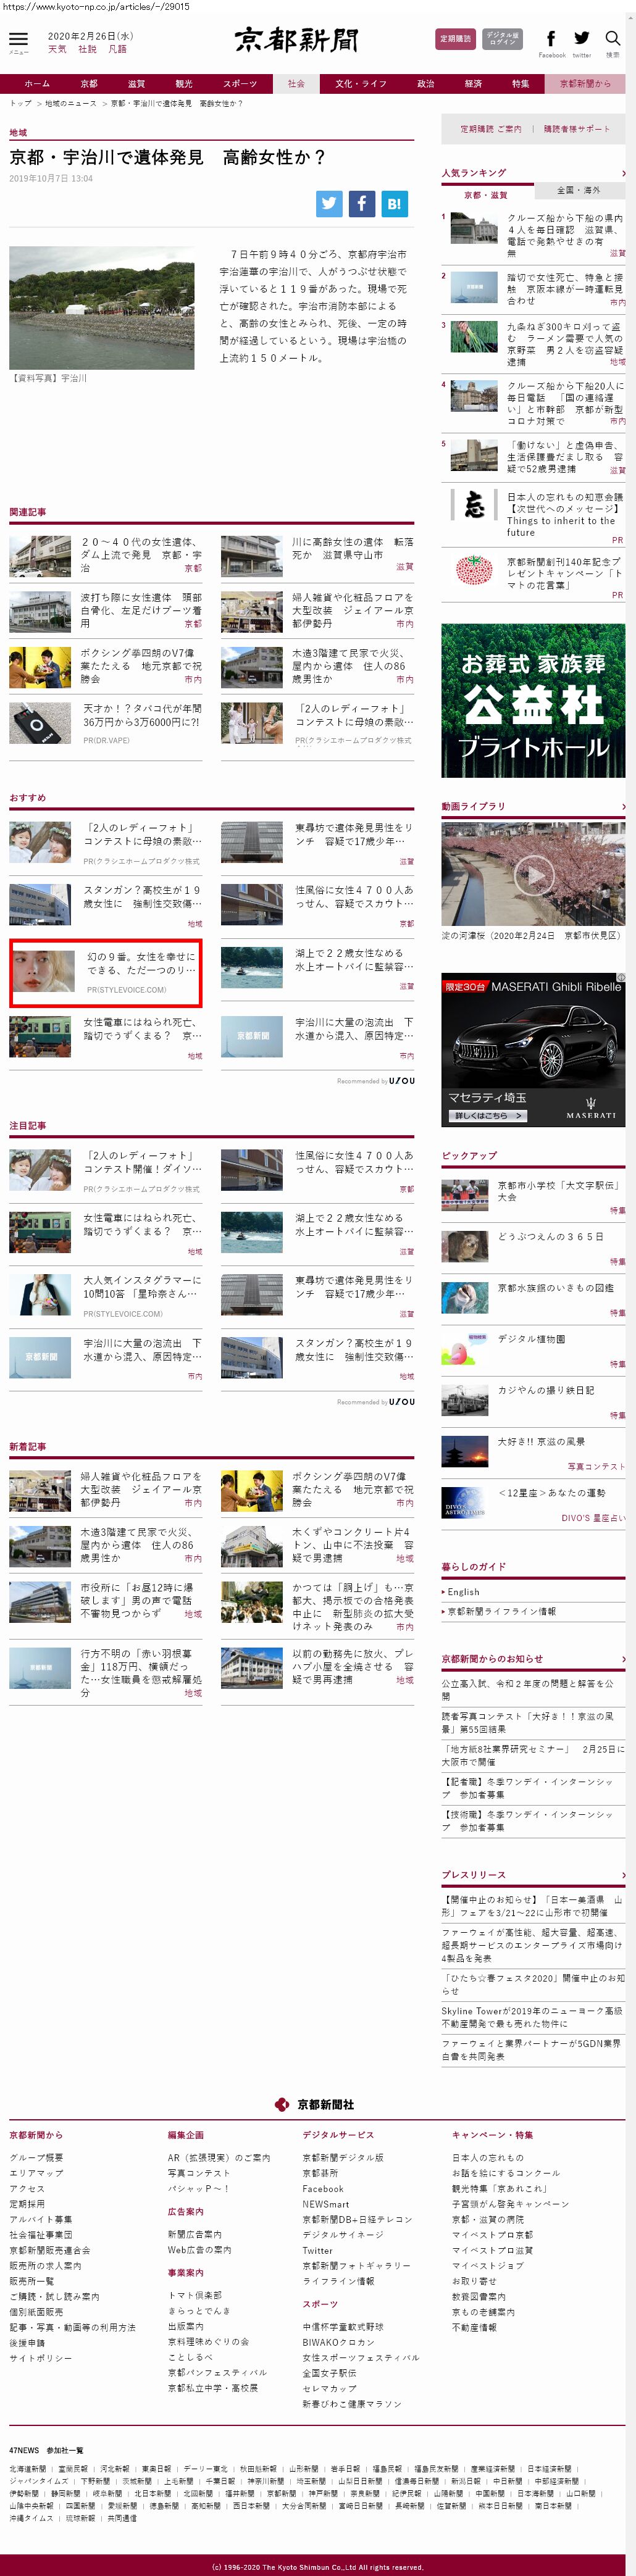Open the 特集 nav tab
The width and height of the screenshot is (636, 2576).
pyautogui.click(x=520, y=84)
